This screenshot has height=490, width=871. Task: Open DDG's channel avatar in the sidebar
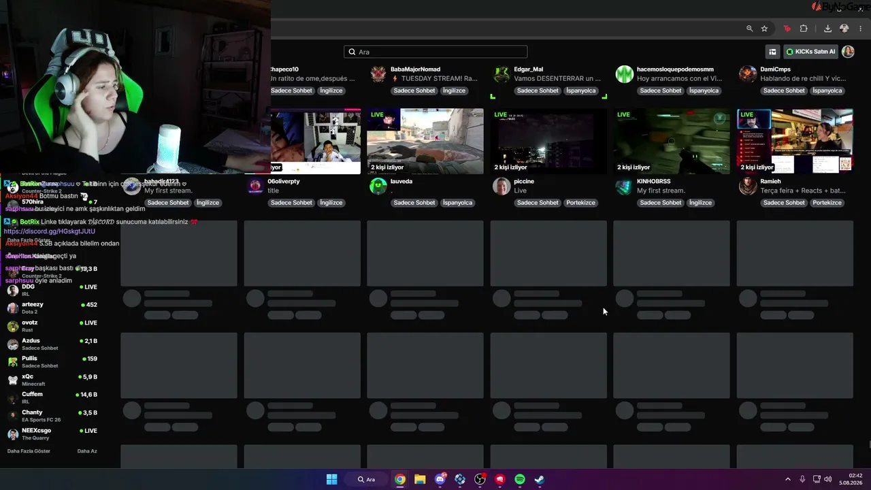coord(13,290)
